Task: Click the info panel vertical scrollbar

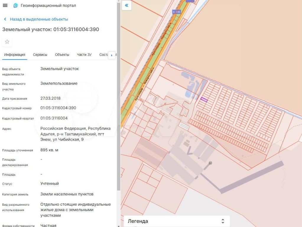Action: 118,89
